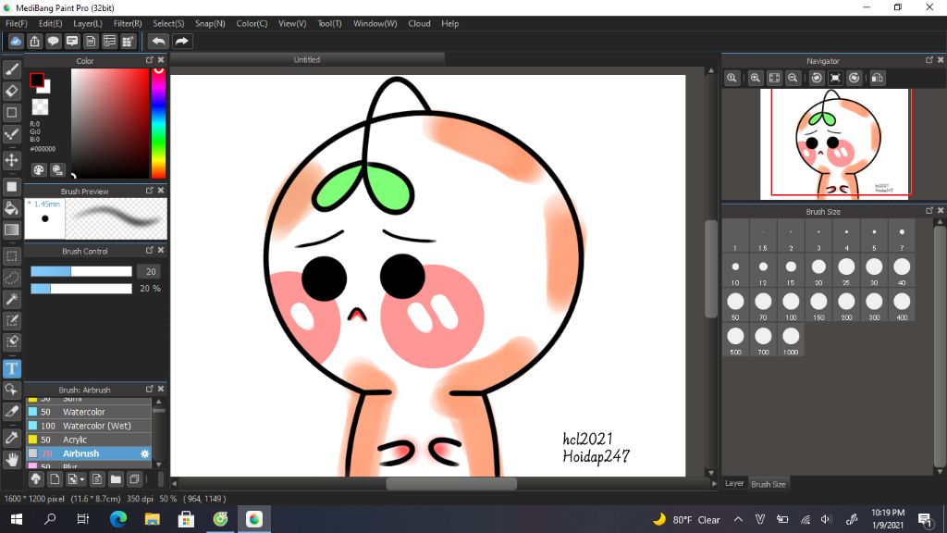Switch to the Layer tab
The height and width of the screenshot is (533, 947).
[x=734, y=483]
